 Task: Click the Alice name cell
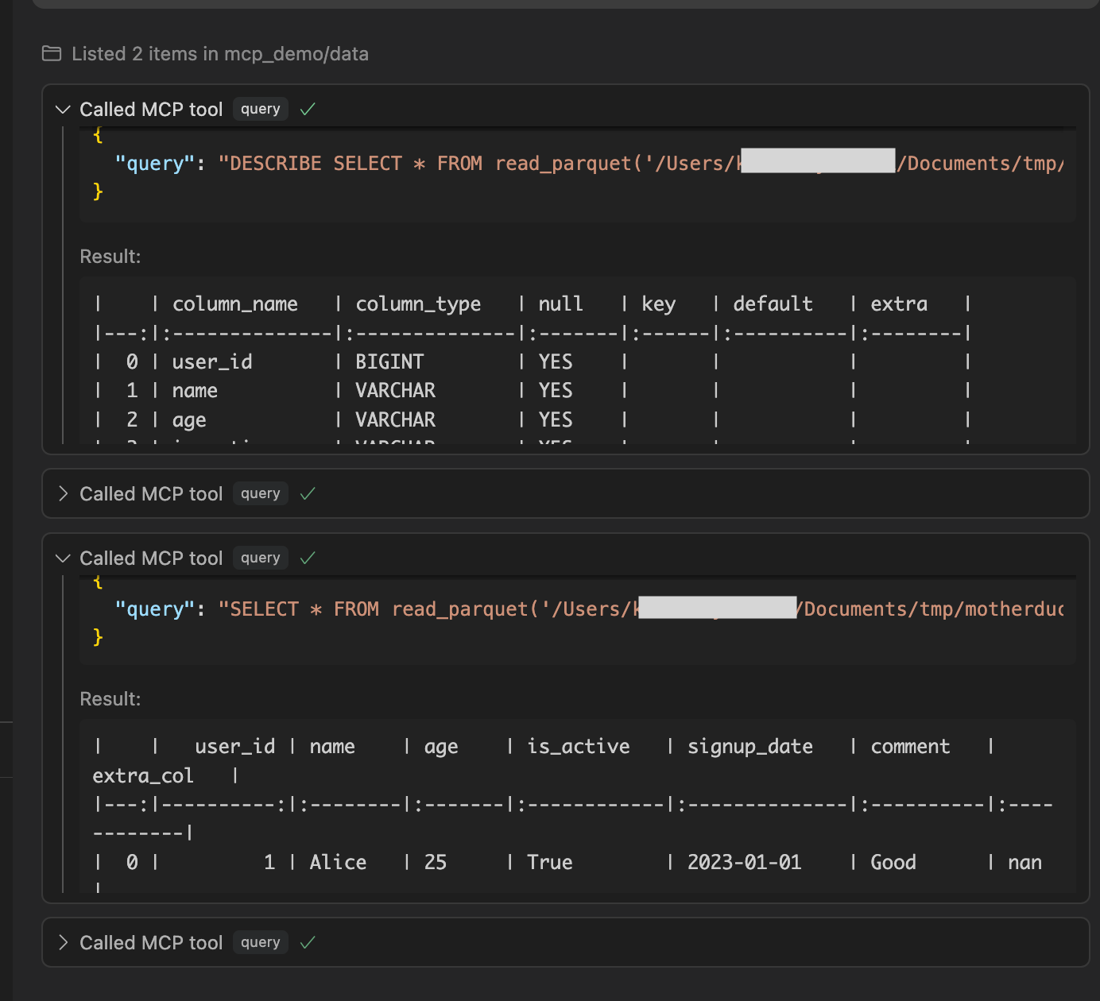[338, 863]
